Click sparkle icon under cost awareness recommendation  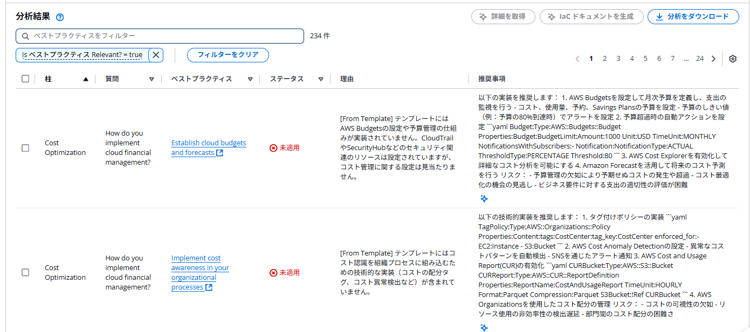(484, 328)
